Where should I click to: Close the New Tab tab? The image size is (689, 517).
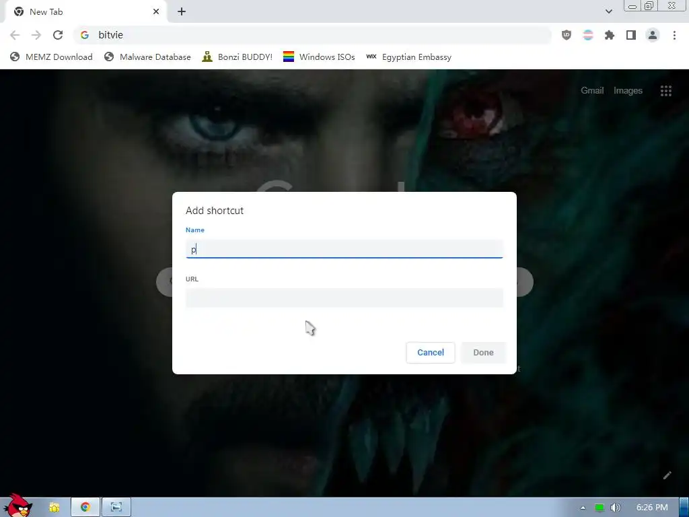coord(156,12)
